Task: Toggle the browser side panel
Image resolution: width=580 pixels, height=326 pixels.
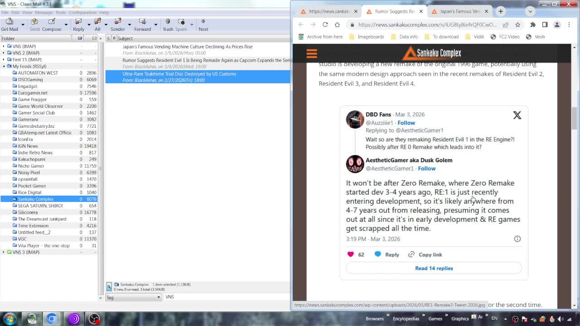Action: click(x=545, y=24)
